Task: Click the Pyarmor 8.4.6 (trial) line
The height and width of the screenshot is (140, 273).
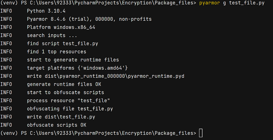Action: coord(89,19)
